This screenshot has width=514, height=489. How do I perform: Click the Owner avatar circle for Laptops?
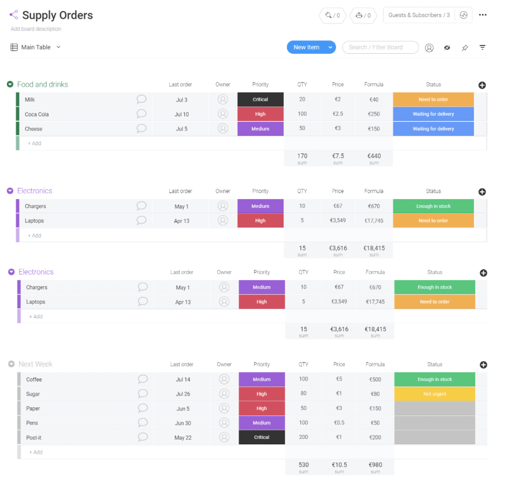pyautogui.click(x=223, y=221)
